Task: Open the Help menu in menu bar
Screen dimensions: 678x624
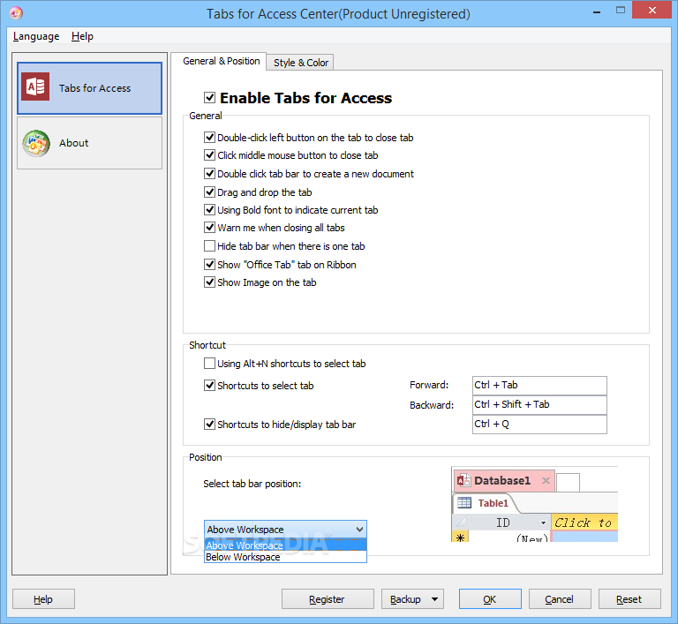Action: coord(82,36)
